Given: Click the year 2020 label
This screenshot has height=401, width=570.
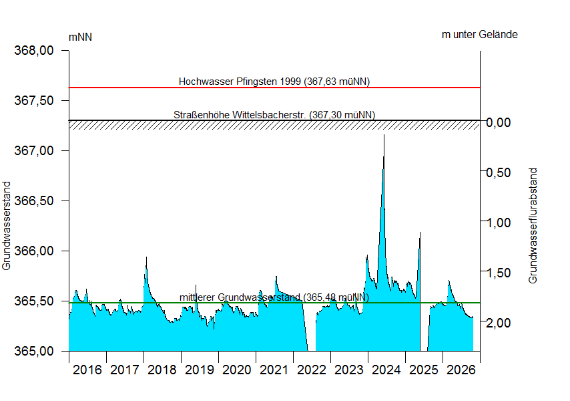Looking at the screenshot, I should point(237,370).
